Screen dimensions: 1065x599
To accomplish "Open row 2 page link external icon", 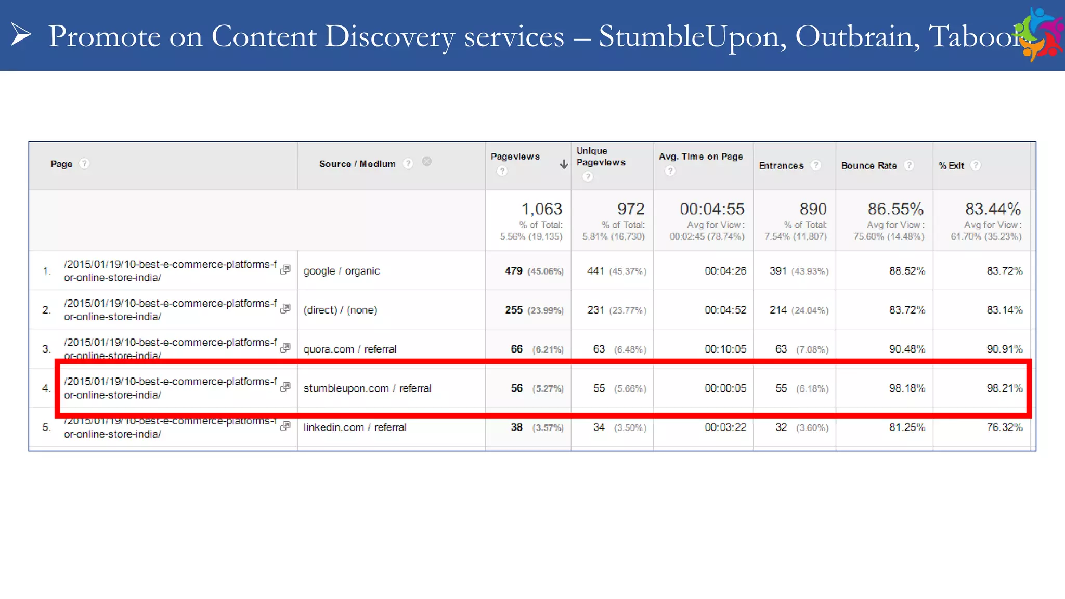I will pos(285,308).
